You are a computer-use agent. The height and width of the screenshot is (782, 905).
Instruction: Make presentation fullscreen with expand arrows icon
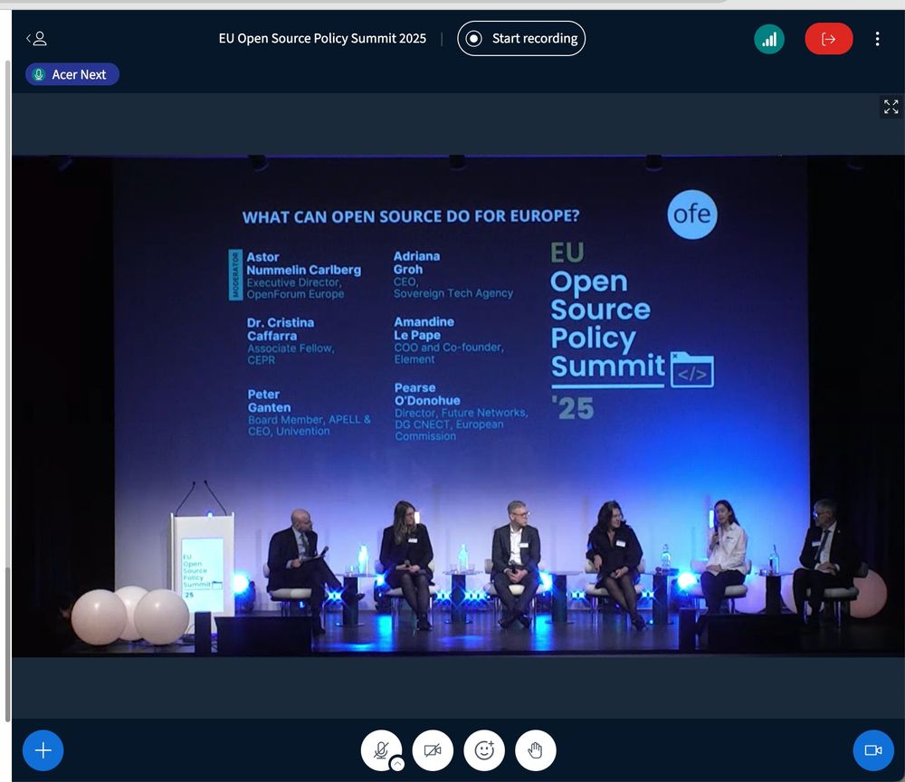(x=891, y=107)
